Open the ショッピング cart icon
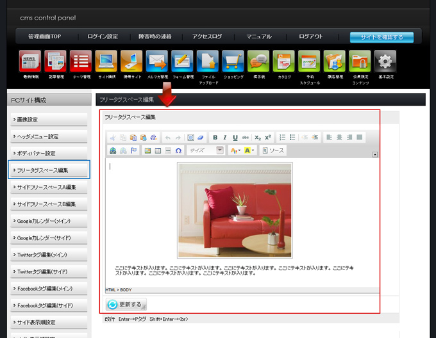This screenshot has width=436, height=338. 233,61
